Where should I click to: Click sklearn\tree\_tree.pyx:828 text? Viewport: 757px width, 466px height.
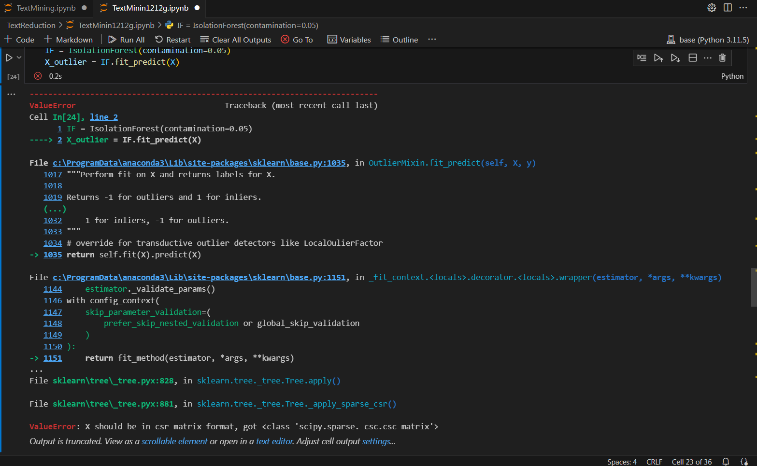click(113, 381)
